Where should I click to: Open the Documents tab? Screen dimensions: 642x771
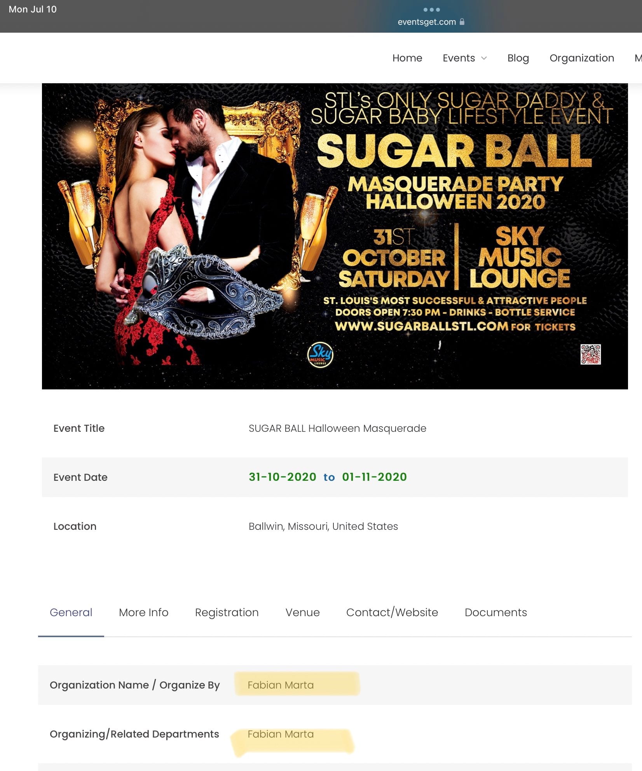click(x=495, y=612)
